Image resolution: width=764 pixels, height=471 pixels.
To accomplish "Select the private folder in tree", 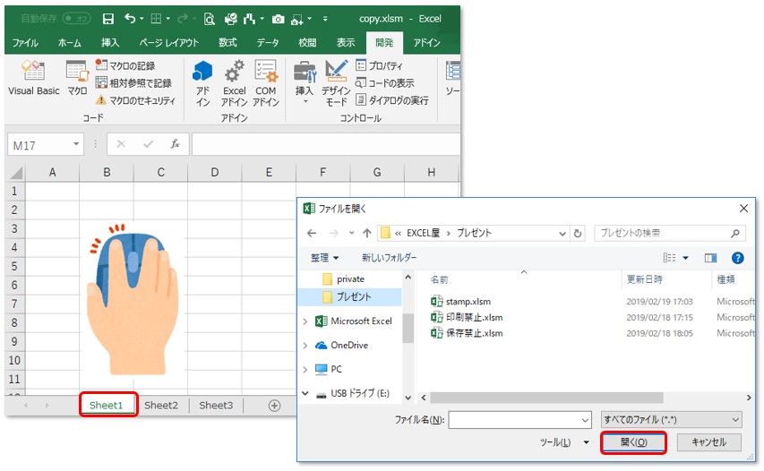I will point(350,279).
